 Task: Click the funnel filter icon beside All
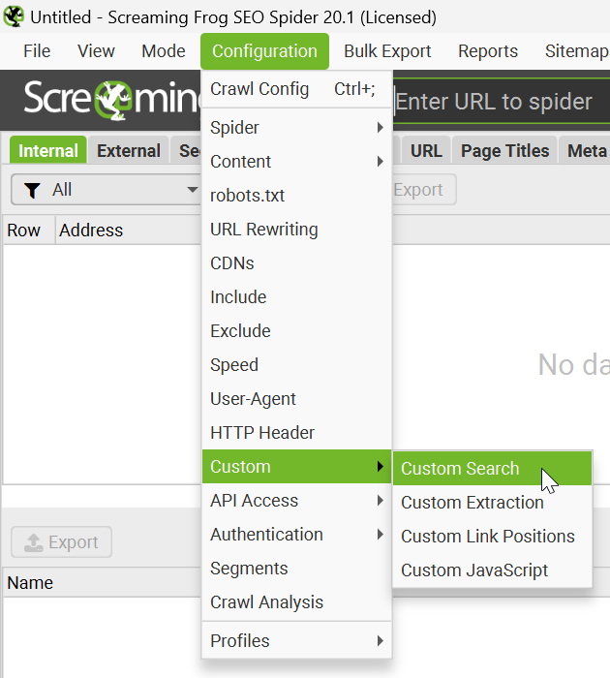click(x=32, y=190)
